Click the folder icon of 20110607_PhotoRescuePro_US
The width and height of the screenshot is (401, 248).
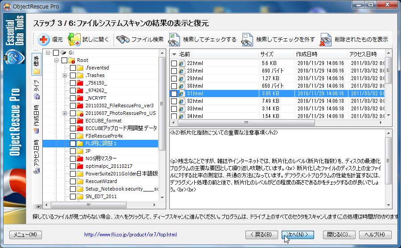[x=80, y=113]
